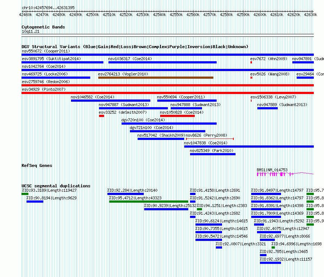Click the brown esv2764213 (Vogler2010) complex bar
Image resolution: width=324 pixels, height=277 pixels.
point(156,78)
